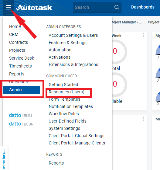
Task: Open the datto RMM link
Action: point(20,115)
